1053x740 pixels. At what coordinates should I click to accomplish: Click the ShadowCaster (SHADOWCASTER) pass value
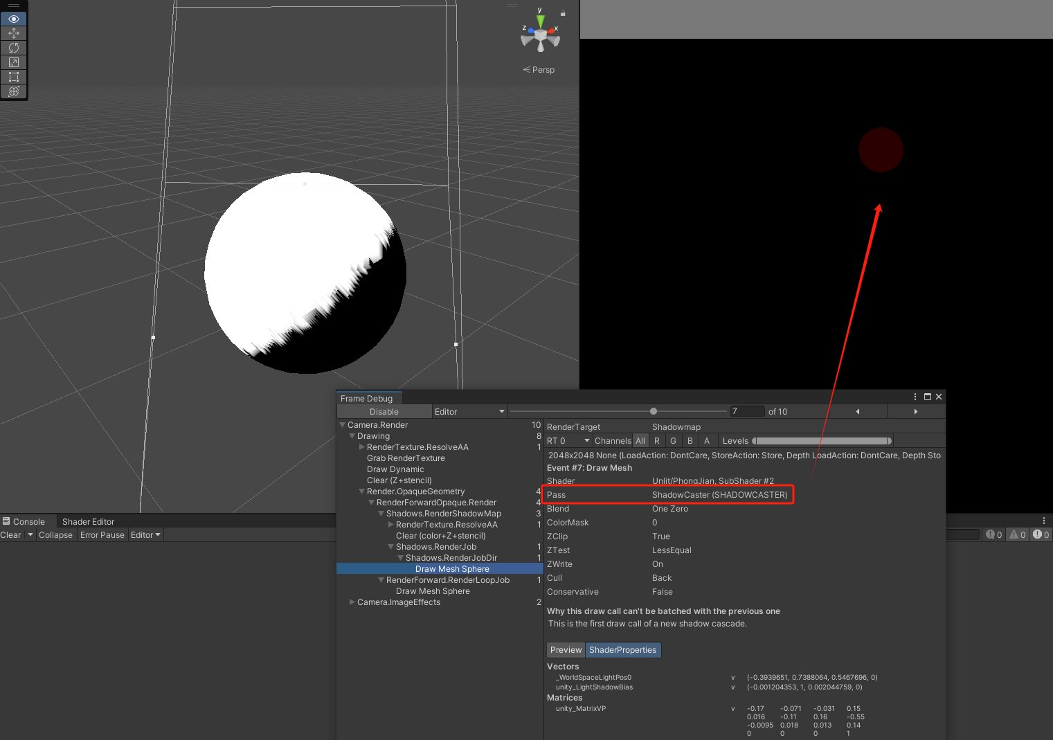click(x=720, y=495)
